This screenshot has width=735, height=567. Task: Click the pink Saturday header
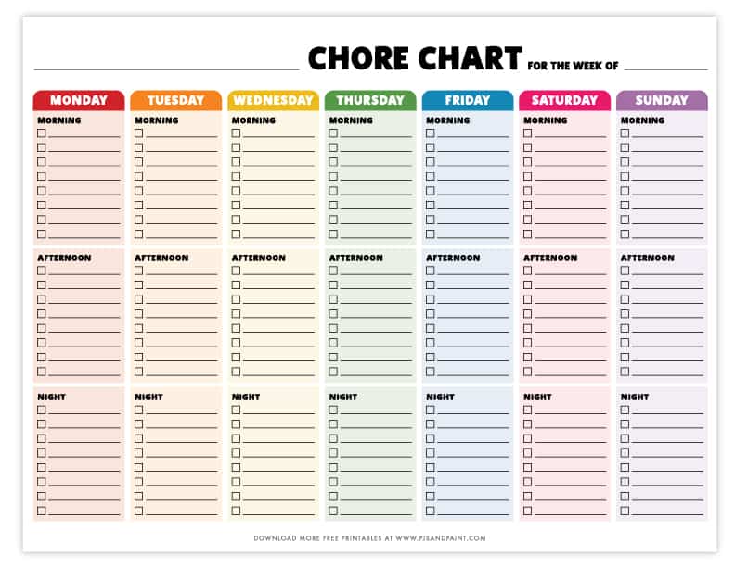pyautogui.click(x=565, y=100)
